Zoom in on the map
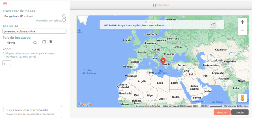Image resolution: width=255 pixels, height=118 pixels. 243,22
